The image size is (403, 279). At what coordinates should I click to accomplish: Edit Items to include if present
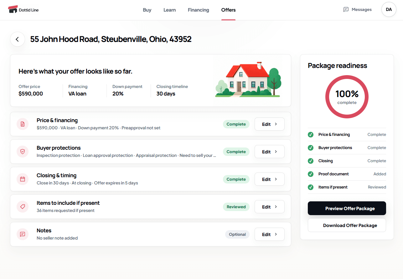click(270, 207)
